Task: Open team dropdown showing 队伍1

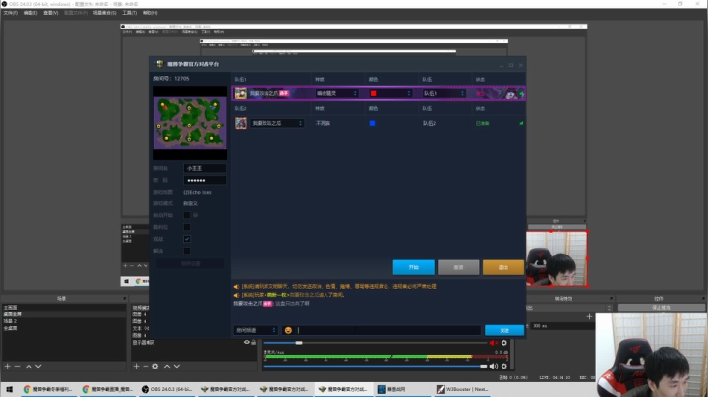Action: pos(443,93)
